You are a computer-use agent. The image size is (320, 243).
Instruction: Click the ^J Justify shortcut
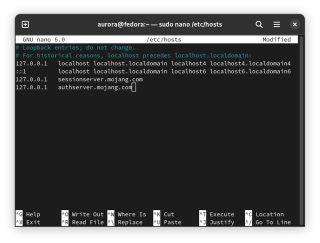pos(216,222)
